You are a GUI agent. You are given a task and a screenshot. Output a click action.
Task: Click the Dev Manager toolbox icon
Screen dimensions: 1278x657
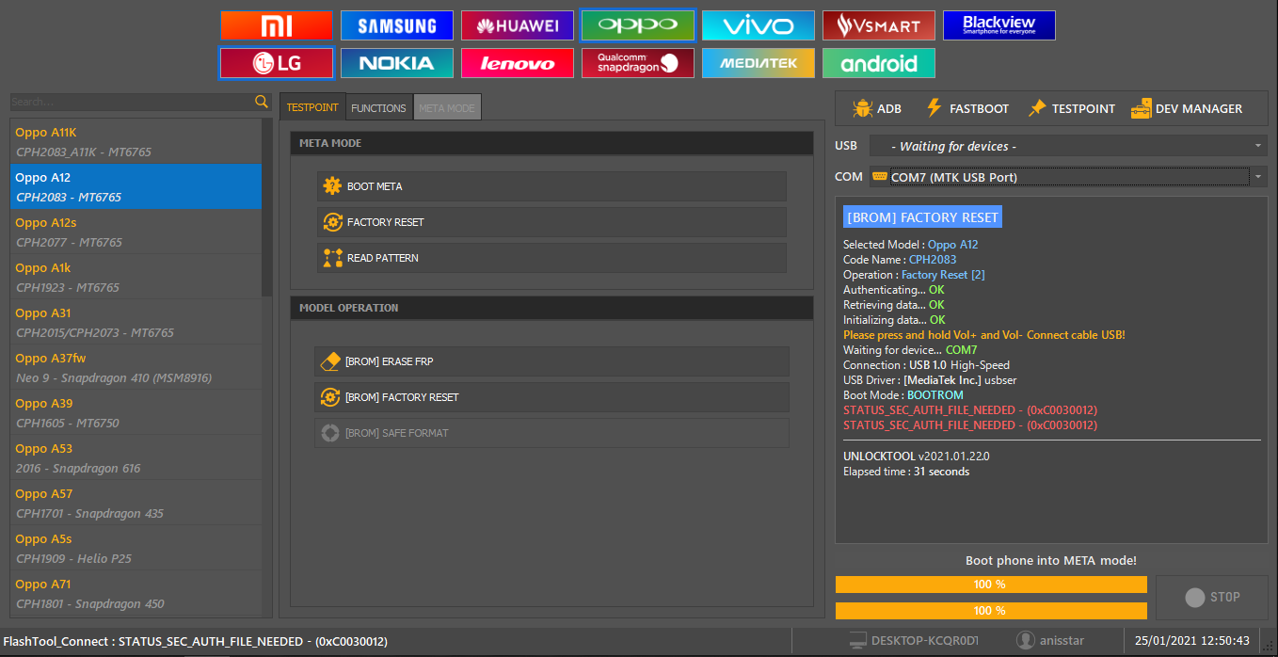[1141, 108]
